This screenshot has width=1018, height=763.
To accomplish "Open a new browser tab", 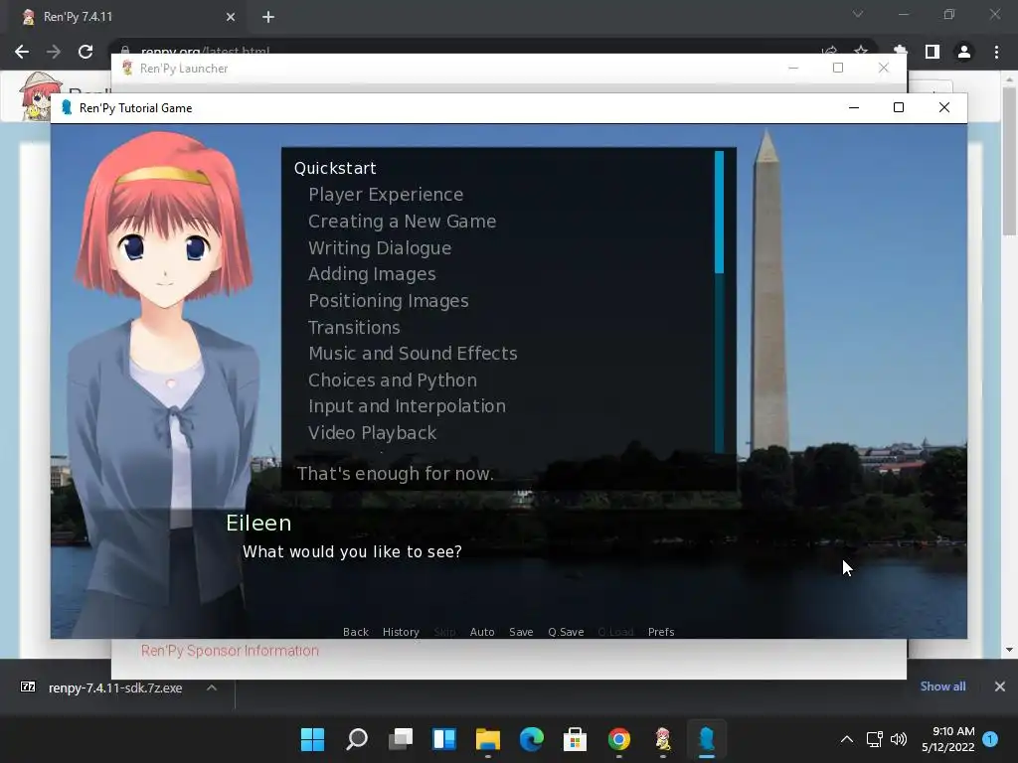I will pyautogui.click(x=268, y=17).
